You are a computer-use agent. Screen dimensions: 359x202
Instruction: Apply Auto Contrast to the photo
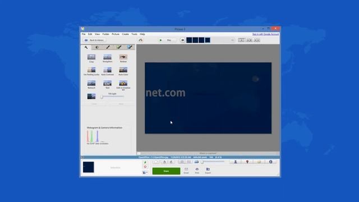107,71
